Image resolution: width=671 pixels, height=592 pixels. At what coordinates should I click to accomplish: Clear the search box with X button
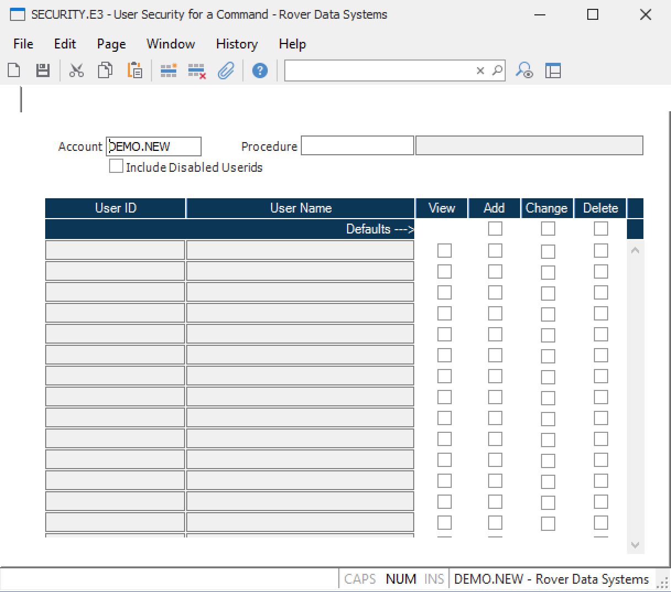click(x=480, y=70)
